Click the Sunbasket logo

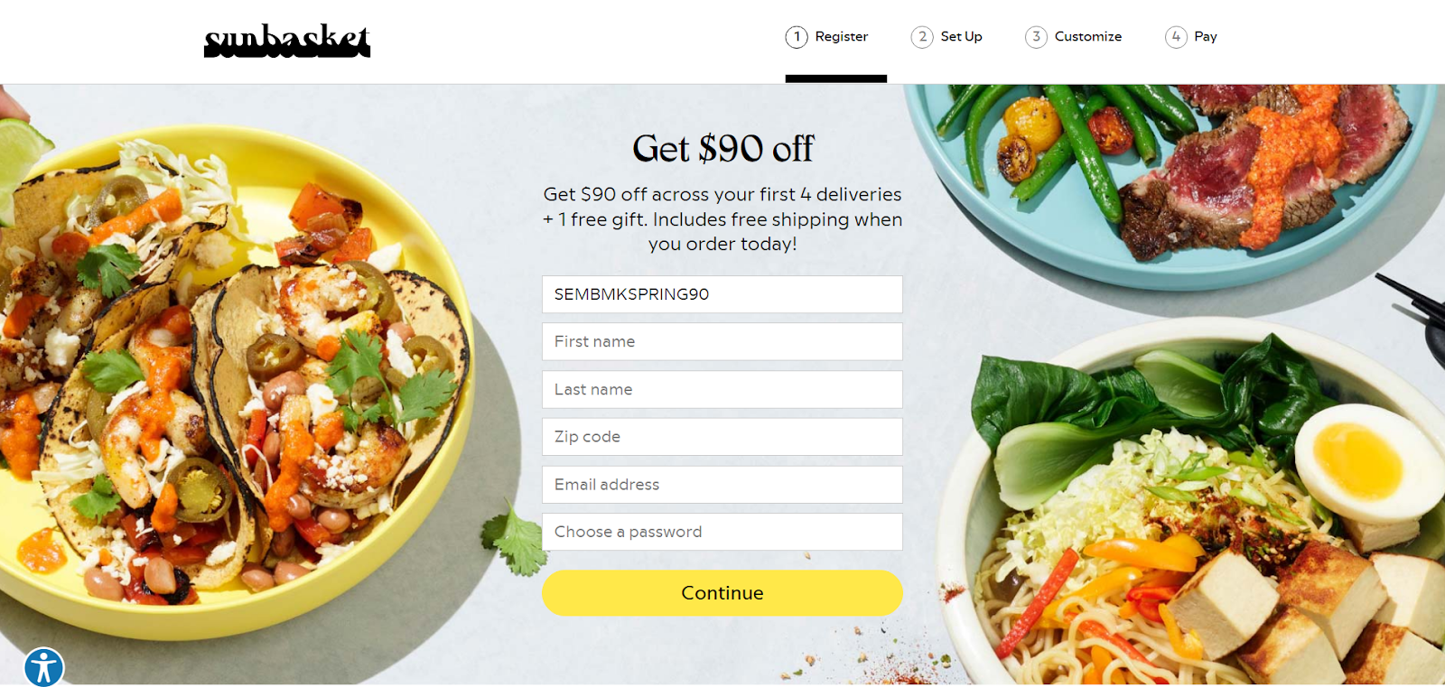(287, 41)
